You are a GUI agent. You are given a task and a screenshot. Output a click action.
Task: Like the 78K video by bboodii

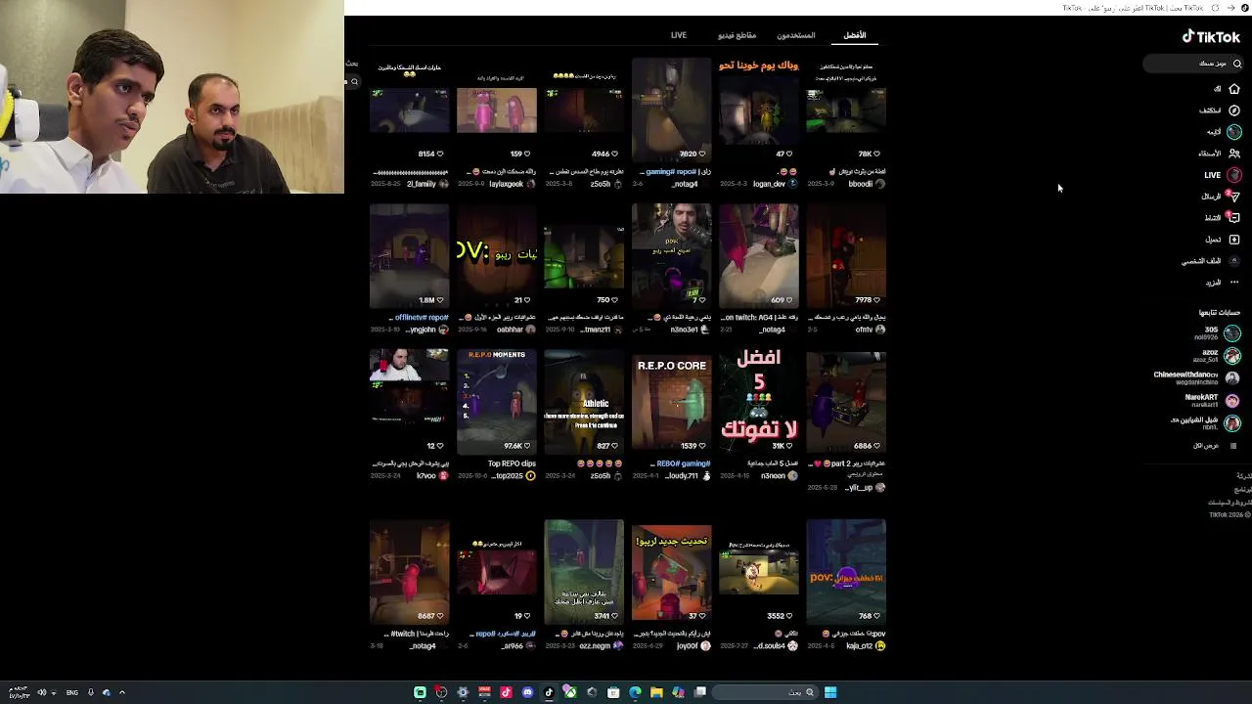pos(876,154)
